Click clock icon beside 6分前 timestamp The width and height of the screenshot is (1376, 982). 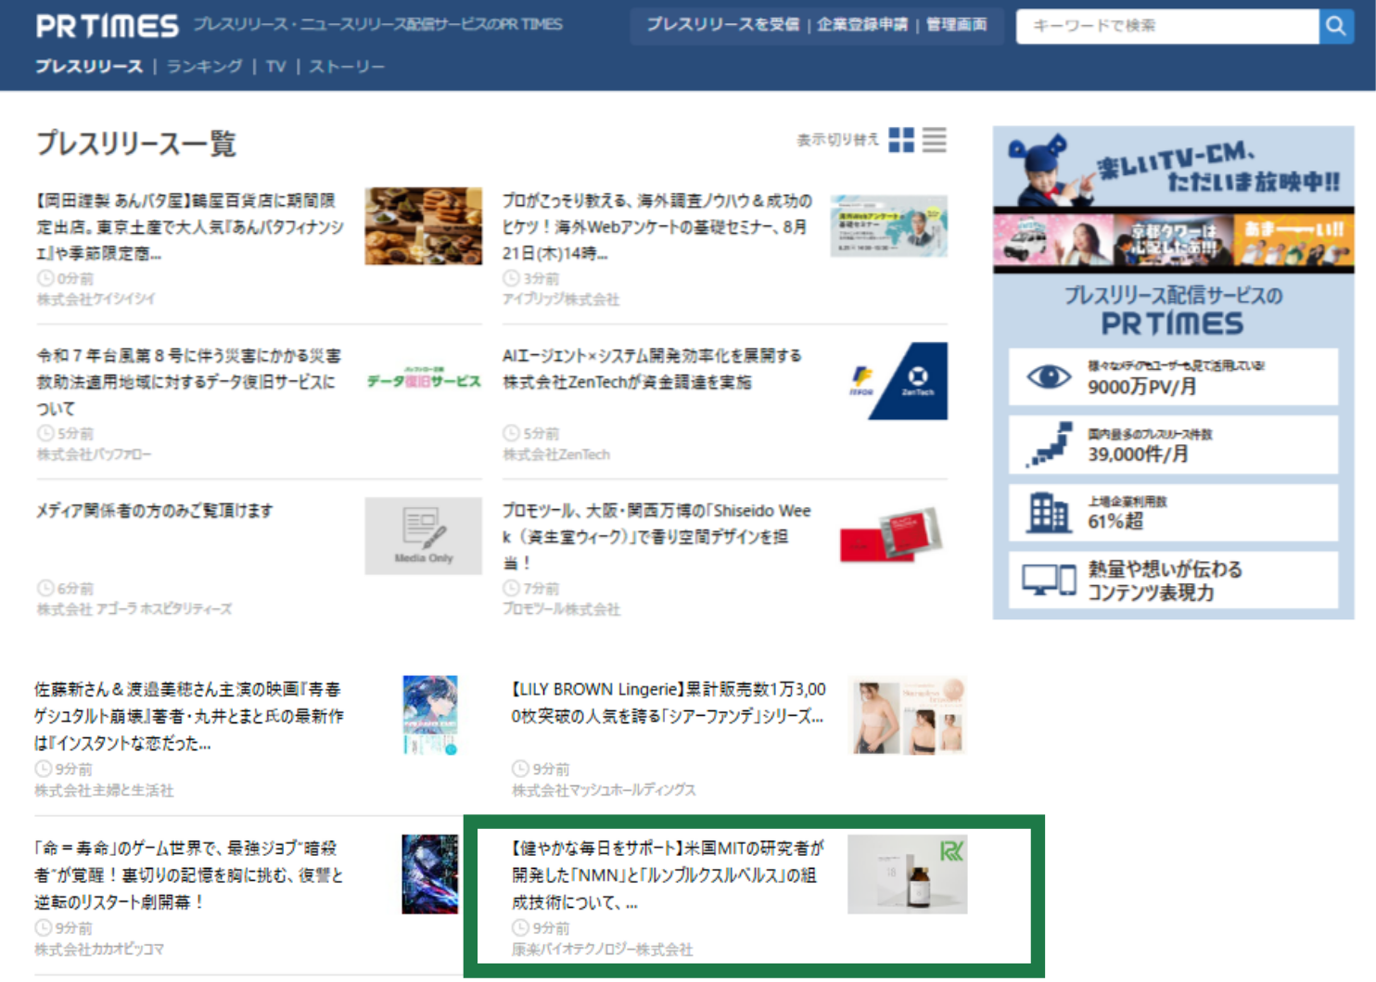click(x=45, y=588)
